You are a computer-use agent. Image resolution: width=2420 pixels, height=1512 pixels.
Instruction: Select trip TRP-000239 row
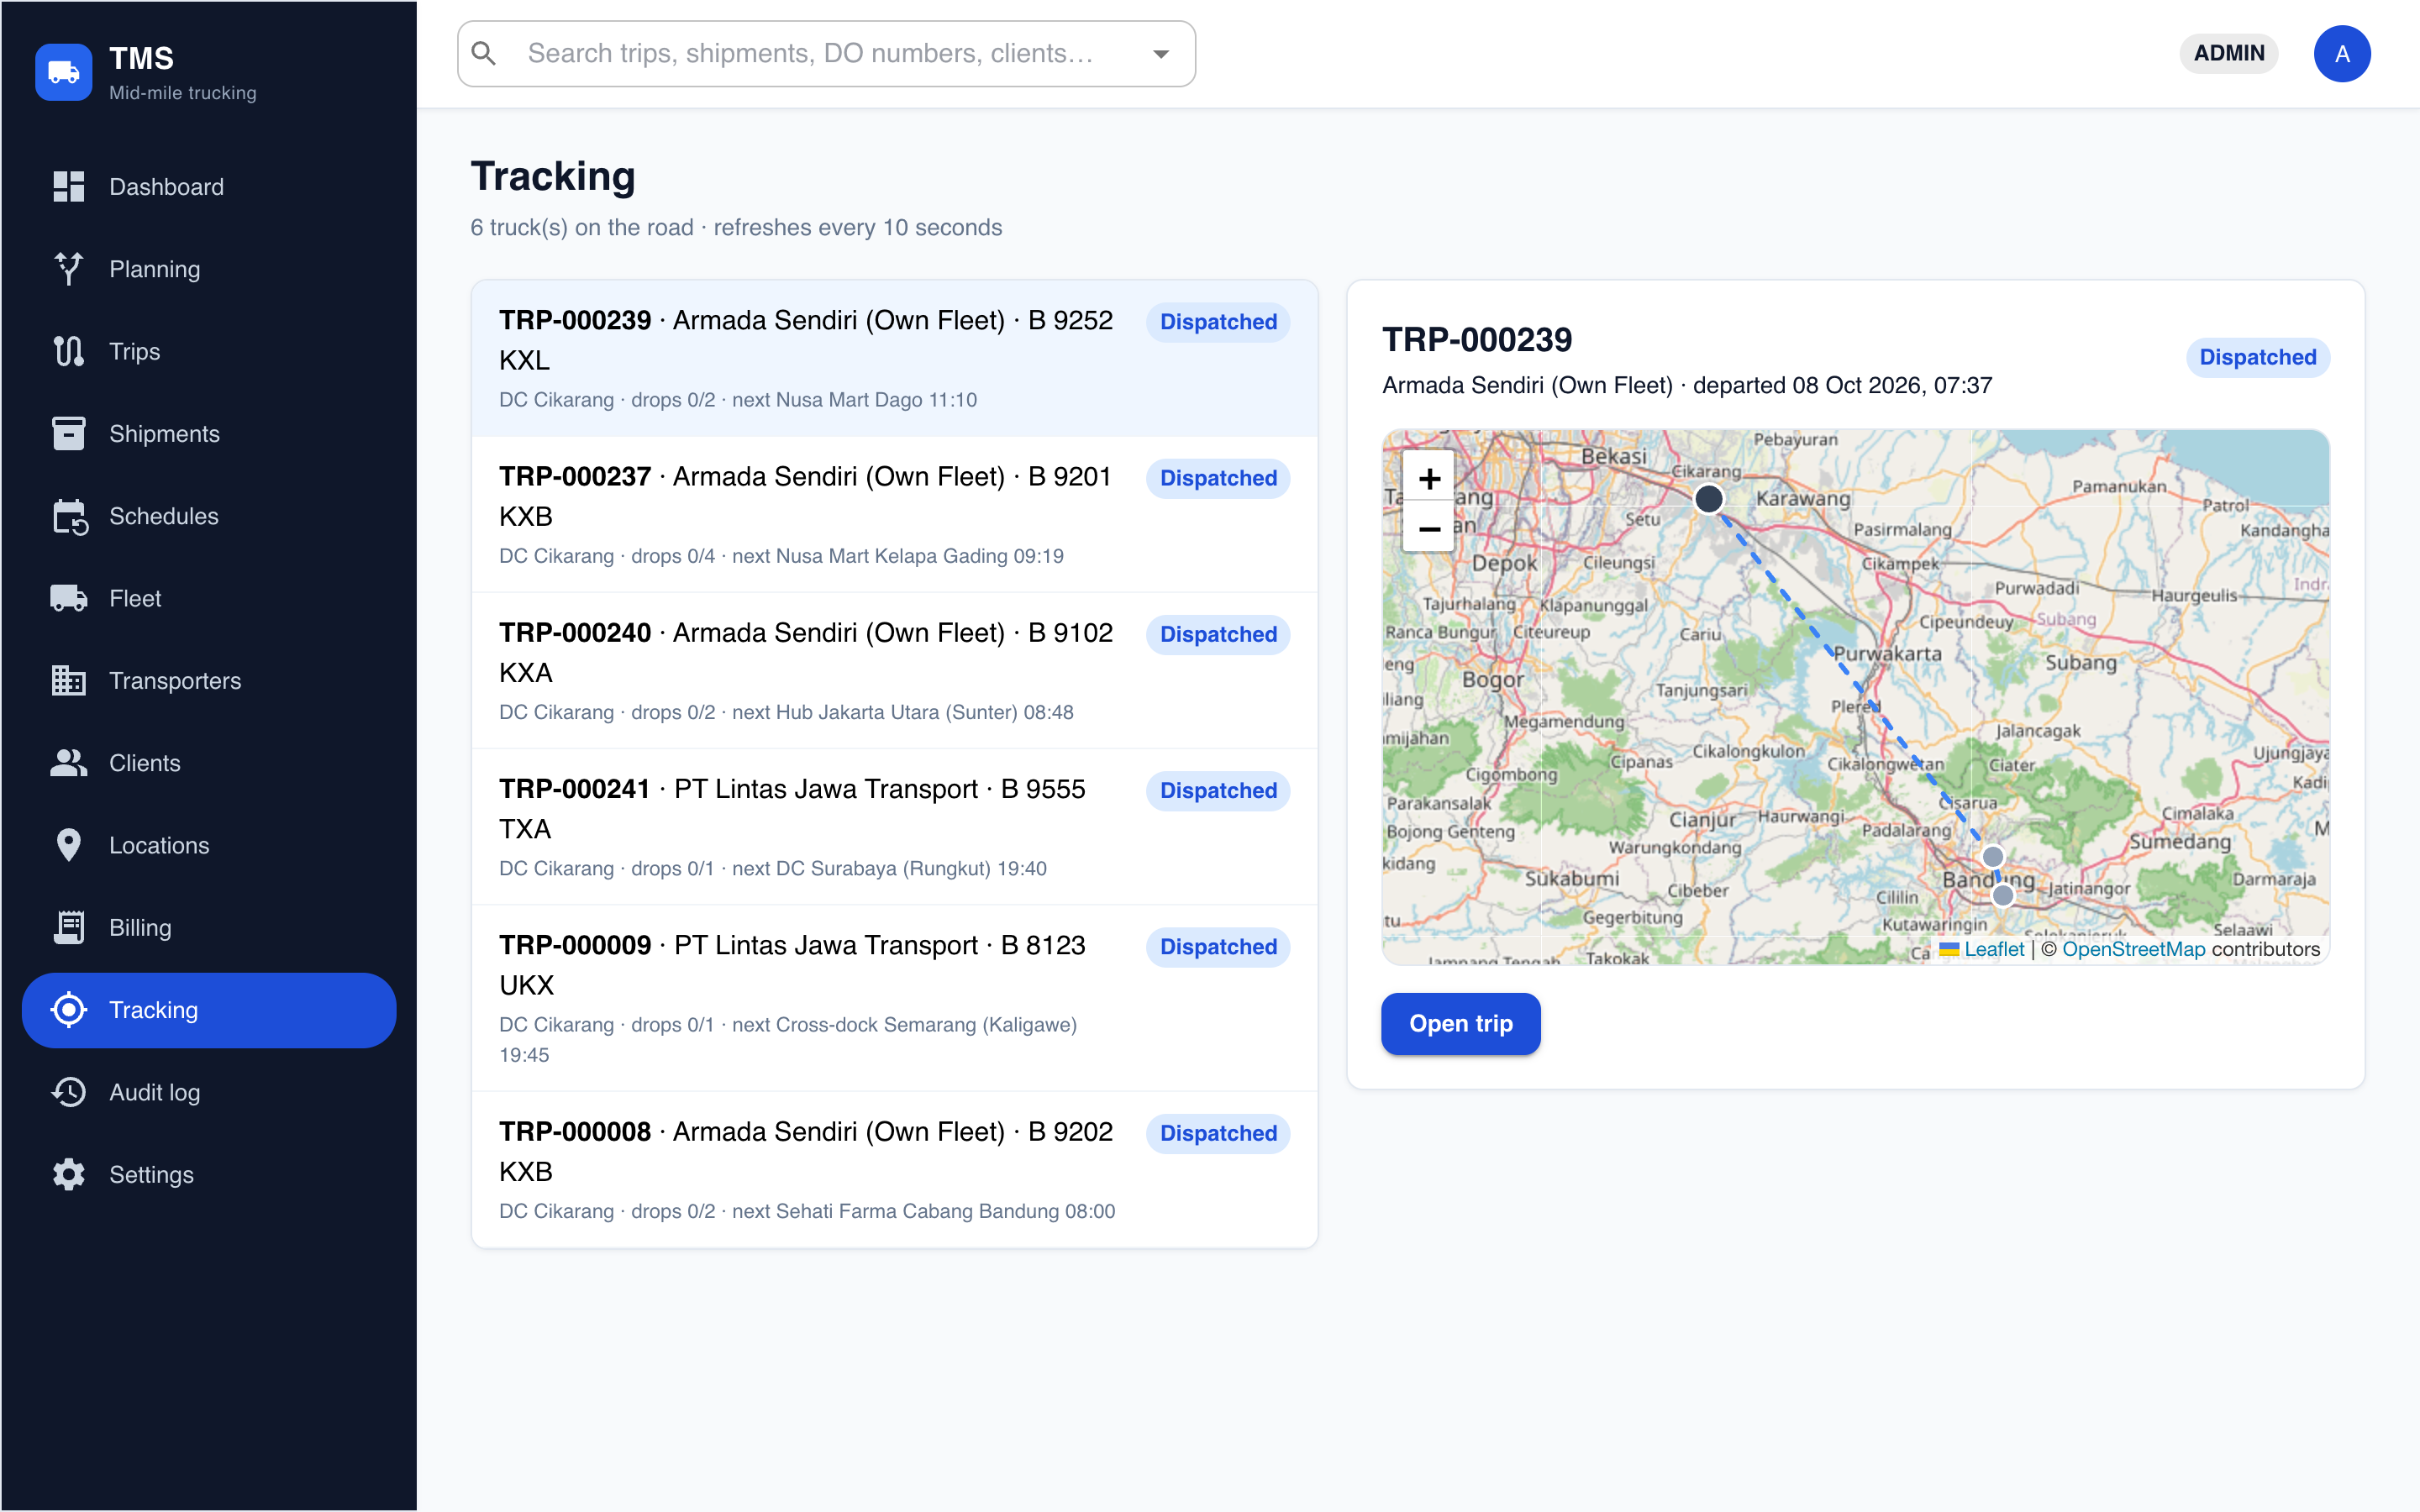tap(894, 359)
